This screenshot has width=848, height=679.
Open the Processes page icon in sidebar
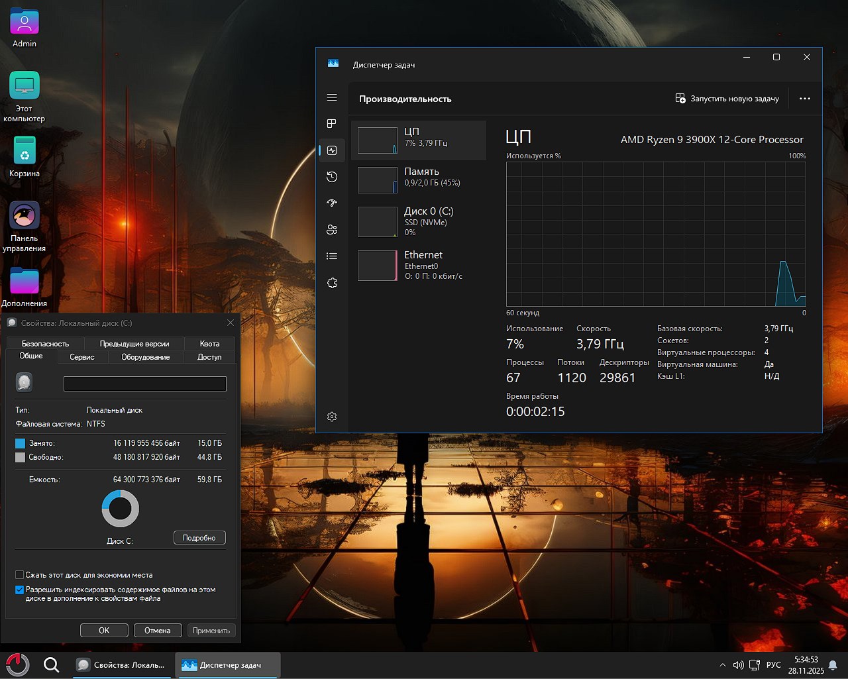332,124
